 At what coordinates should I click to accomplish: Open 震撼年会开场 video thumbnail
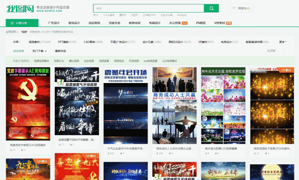[x=126, y=105]
